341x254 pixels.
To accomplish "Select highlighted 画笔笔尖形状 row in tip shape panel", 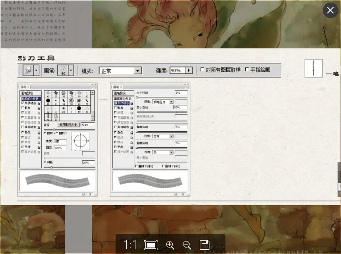I will pyautogui.click(x=31, y=98).
